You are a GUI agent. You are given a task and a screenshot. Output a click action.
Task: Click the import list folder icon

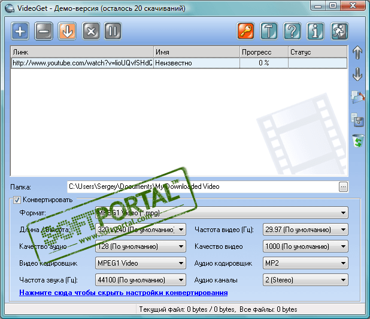click(x=357, y=97)
